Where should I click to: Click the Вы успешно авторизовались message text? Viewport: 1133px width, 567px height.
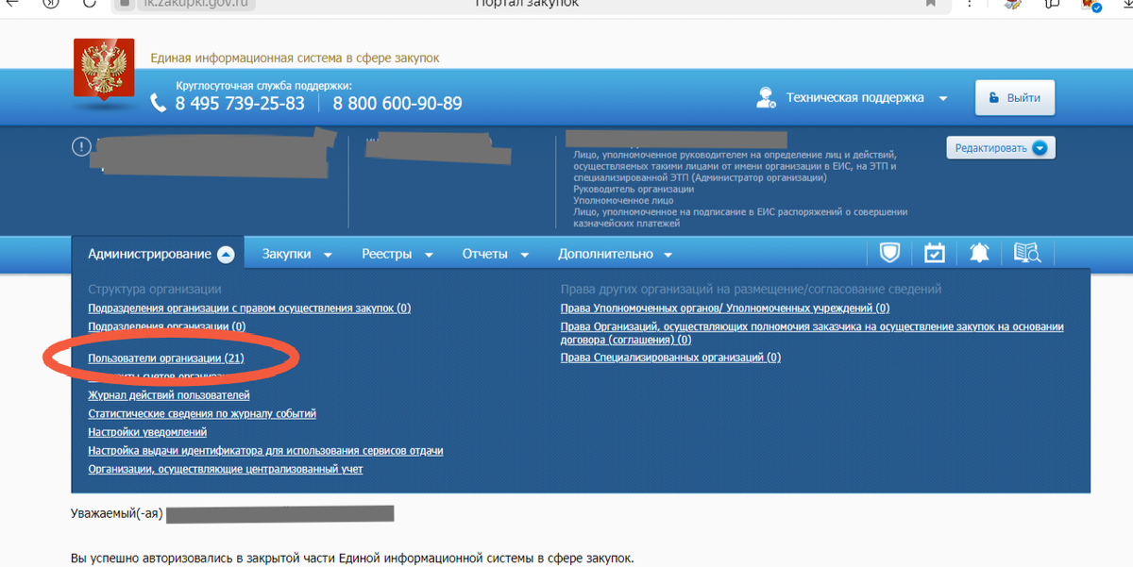coord(353,558)
